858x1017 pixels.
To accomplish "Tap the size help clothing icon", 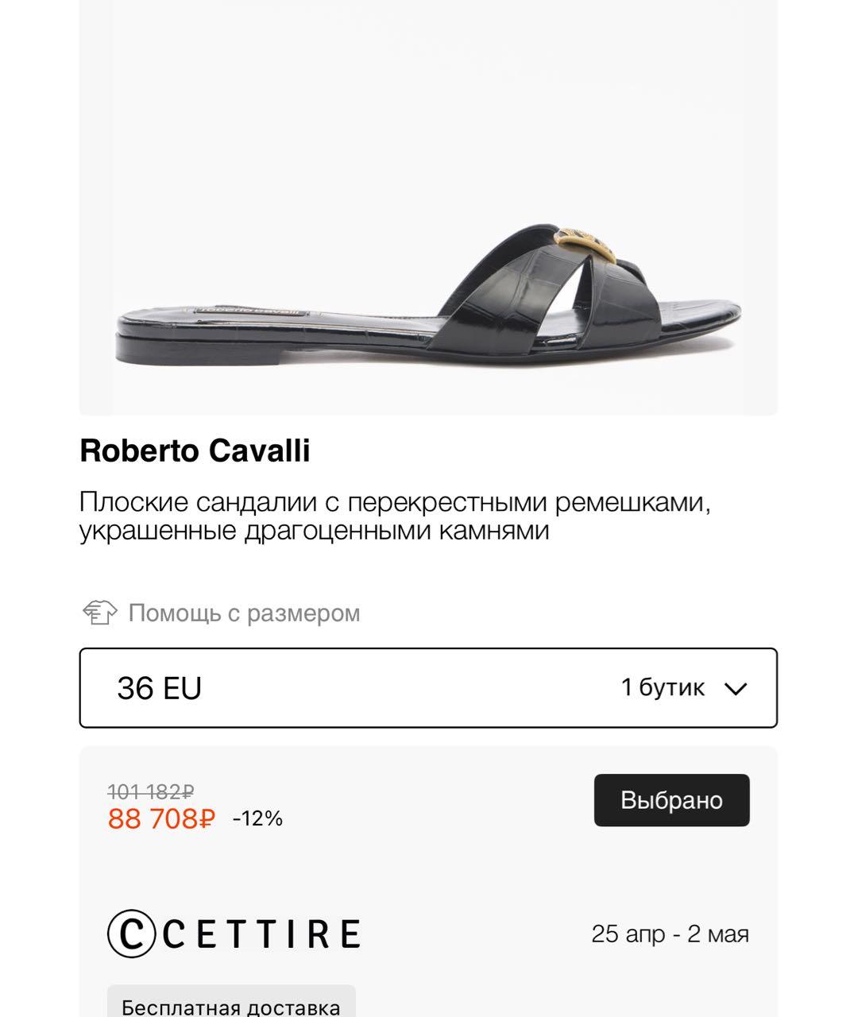I will [99, 613].
